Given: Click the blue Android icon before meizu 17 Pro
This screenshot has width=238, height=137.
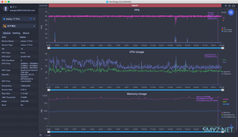Looking at the screenshot, I should click(4, 19).
